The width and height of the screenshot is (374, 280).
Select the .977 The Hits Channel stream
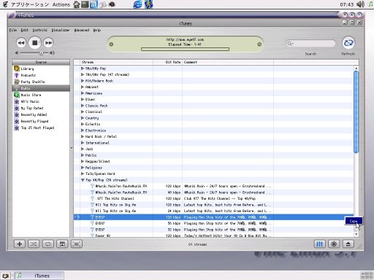(x=214, y=198)
